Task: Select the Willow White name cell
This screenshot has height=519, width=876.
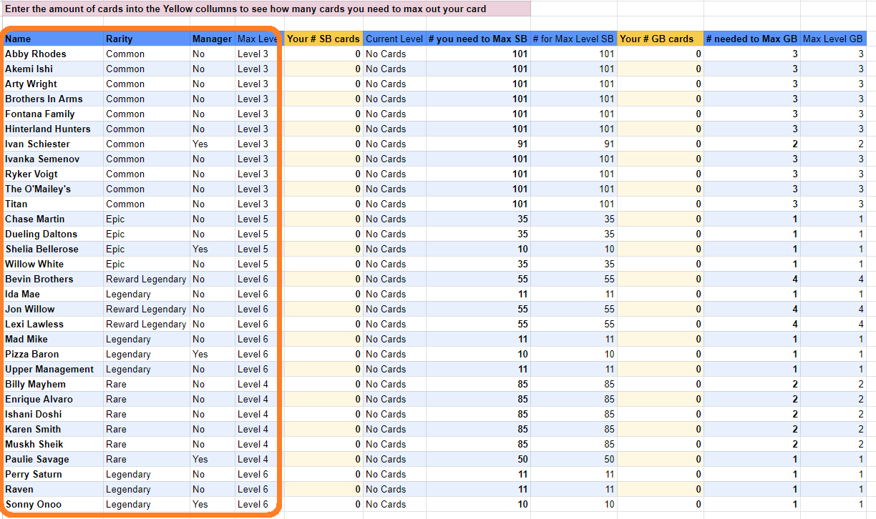Action: tap(54, 264)
